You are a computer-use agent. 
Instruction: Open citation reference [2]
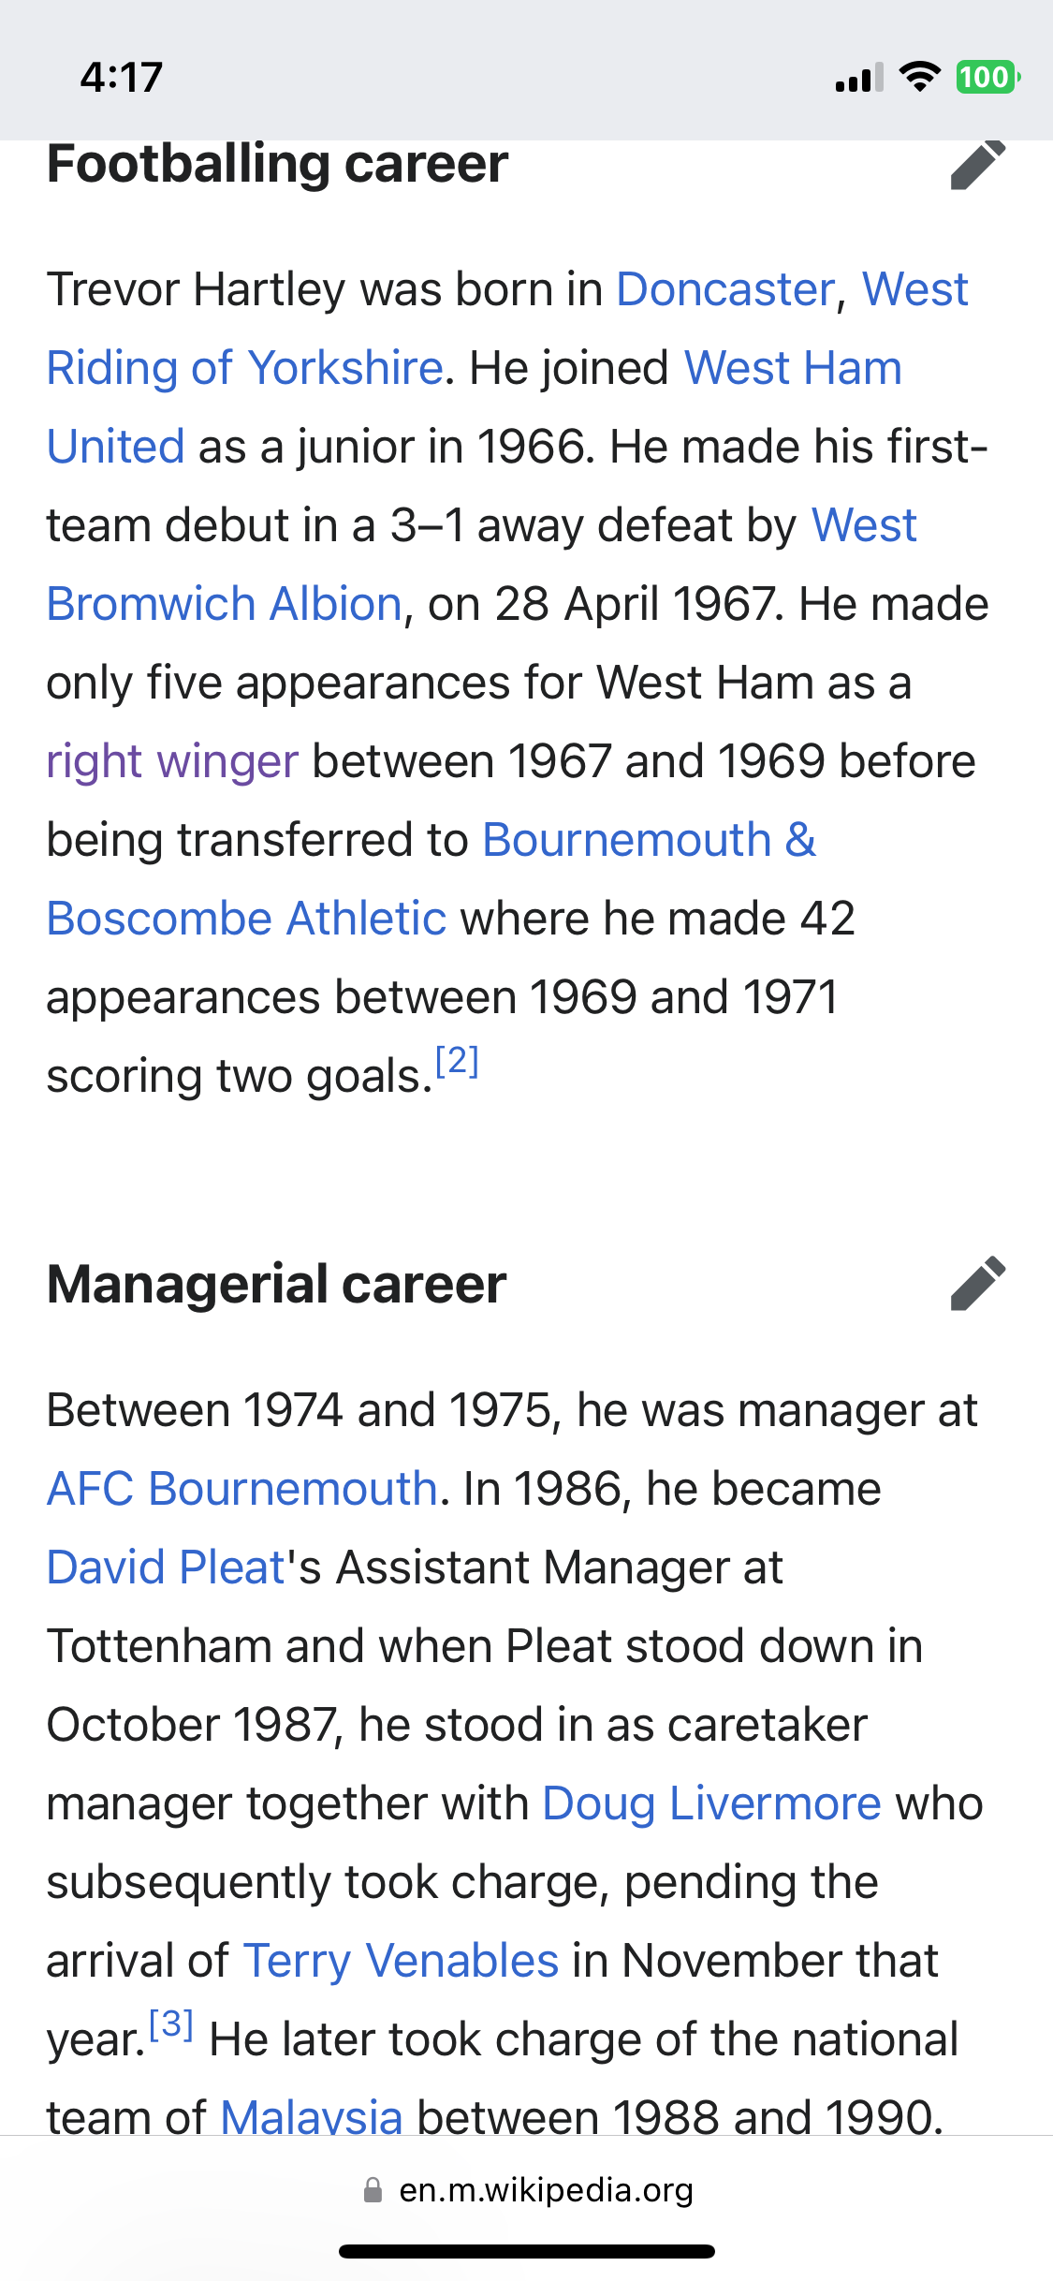point(458,1062)
